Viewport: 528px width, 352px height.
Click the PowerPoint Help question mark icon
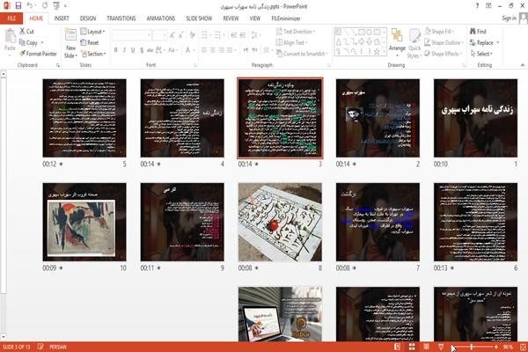point(477,6)
